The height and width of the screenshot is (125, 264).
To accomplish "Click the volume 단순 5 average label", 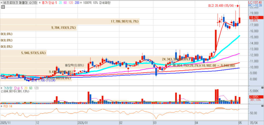I will [18, 88].
